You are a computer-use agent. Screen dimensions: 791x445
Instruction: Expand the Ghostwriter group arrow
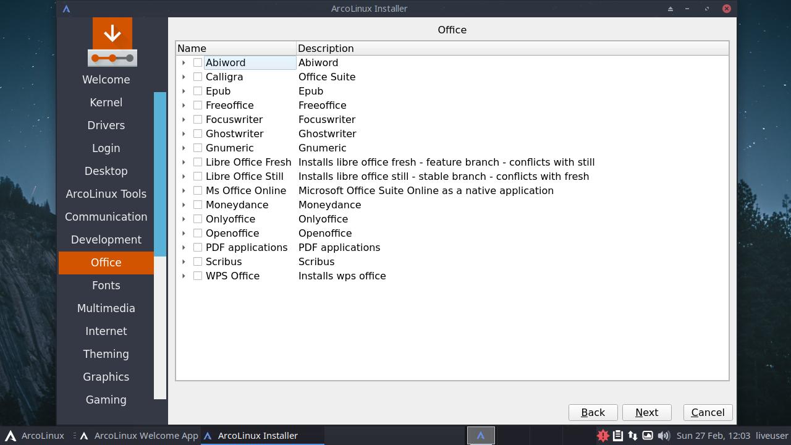click(184, 133)
